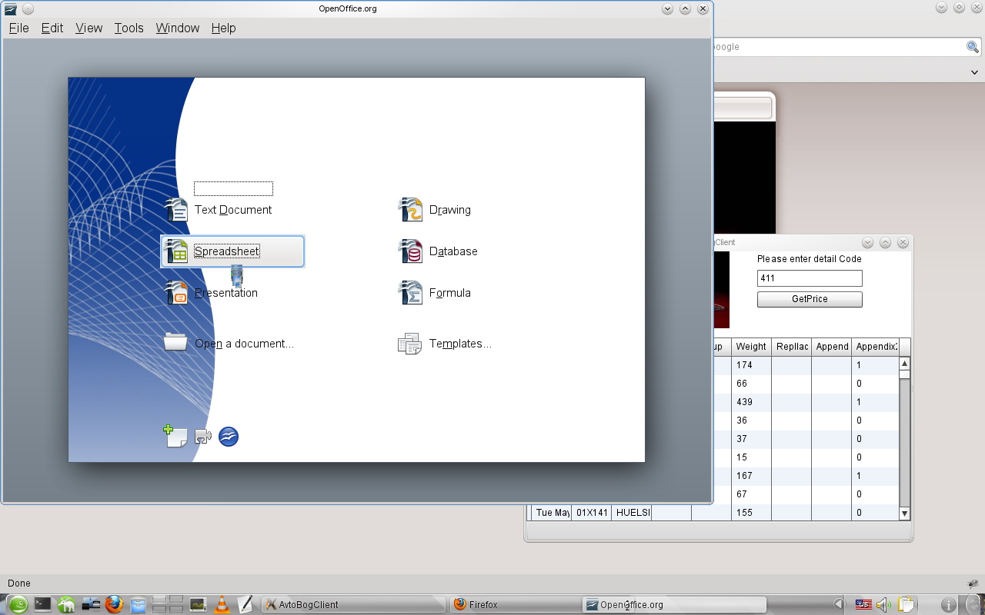
Task: Create a new Database
Action: coord(438,251)
